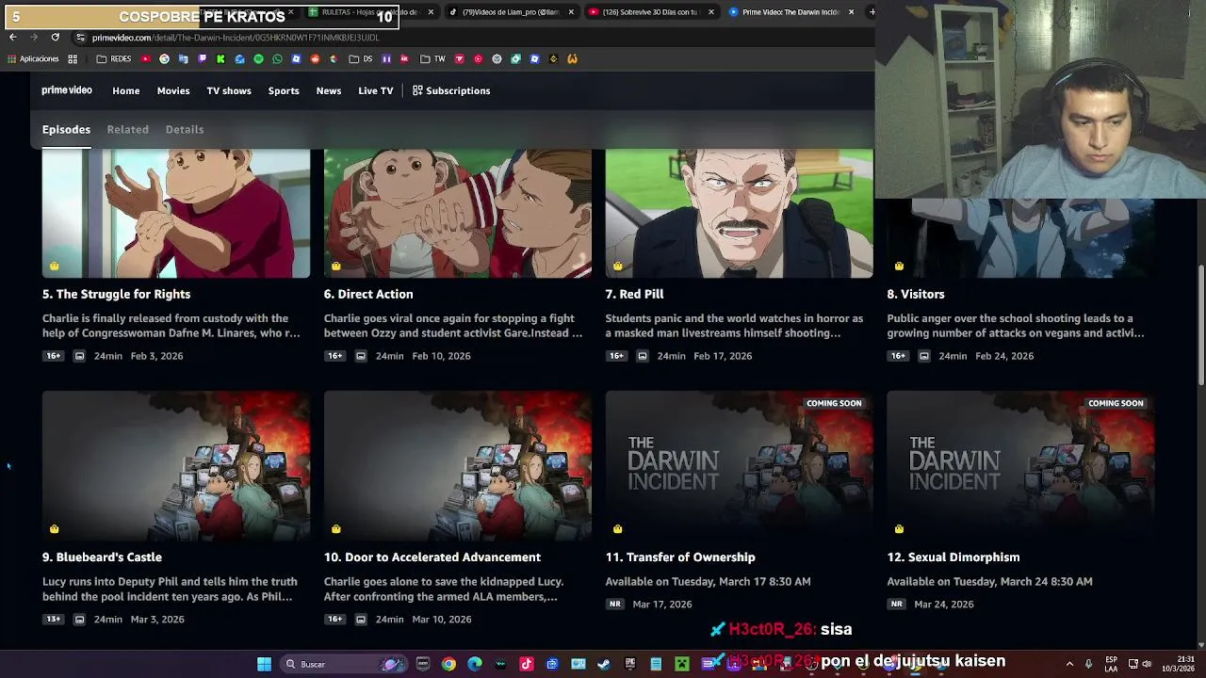Screen dimensions: 1206x678
Task: Open the Google bookmark icon
Action: pyautogui.click(x=164, y=58)
